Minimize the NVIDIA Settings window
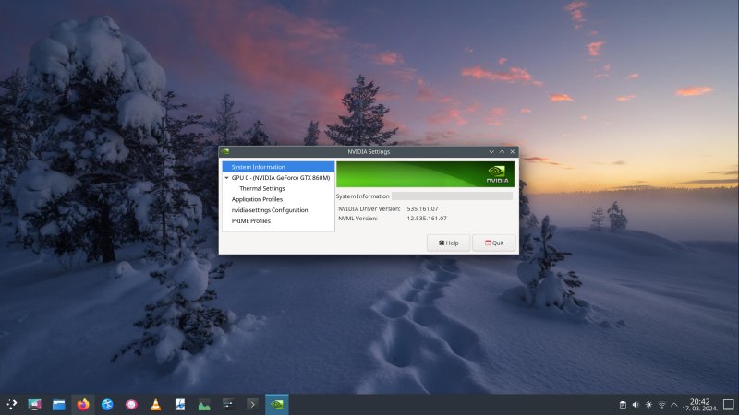Image resolution: width=739 pixels, height=415 pixels. pos(491,152)
